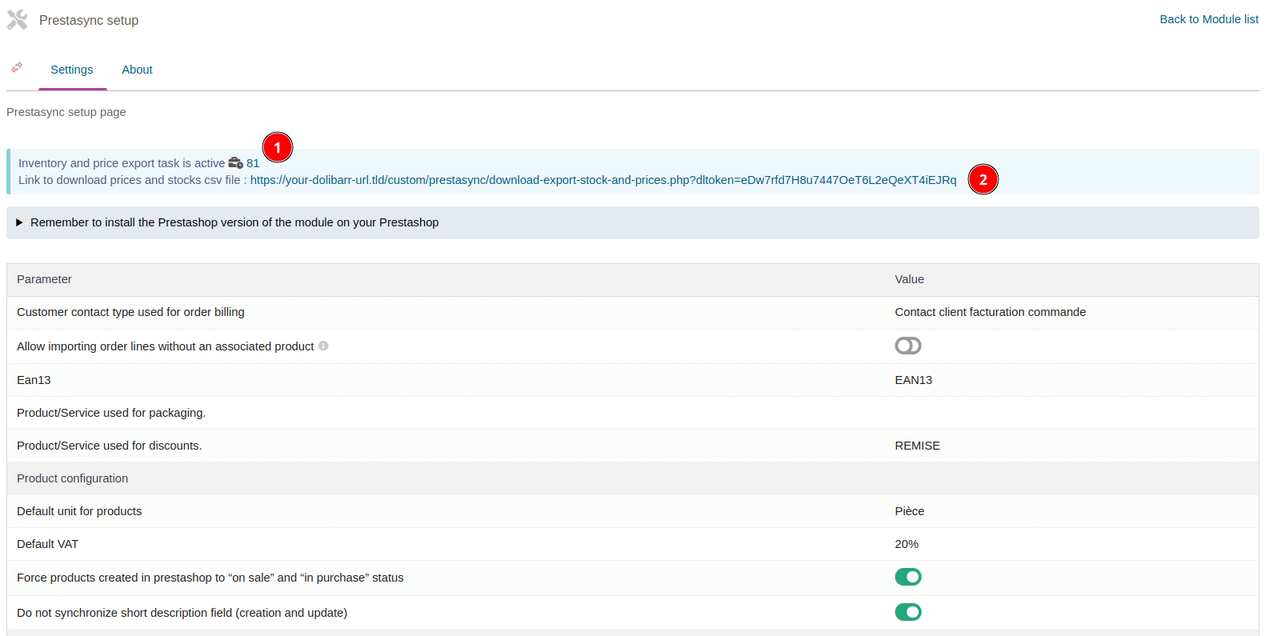Click the Contact client facturation commande value
The width and height of the screenshot is (1277, 636).
click(990, 312)
